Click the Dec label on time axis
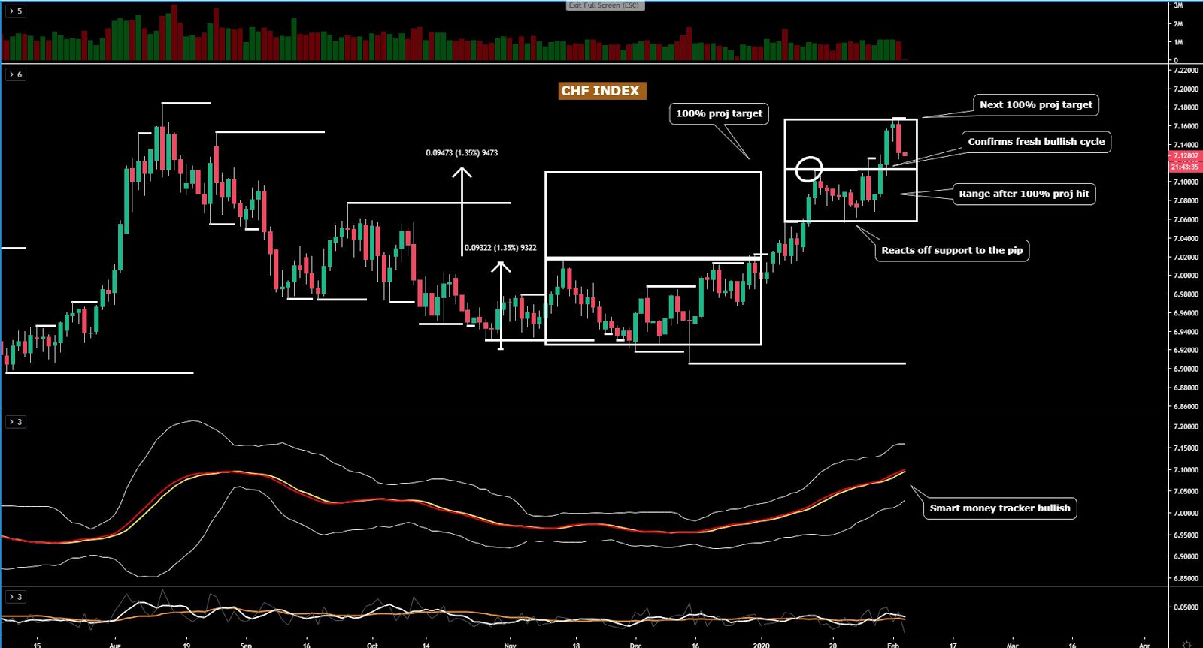1203x648 pixels. pos(635,645)
